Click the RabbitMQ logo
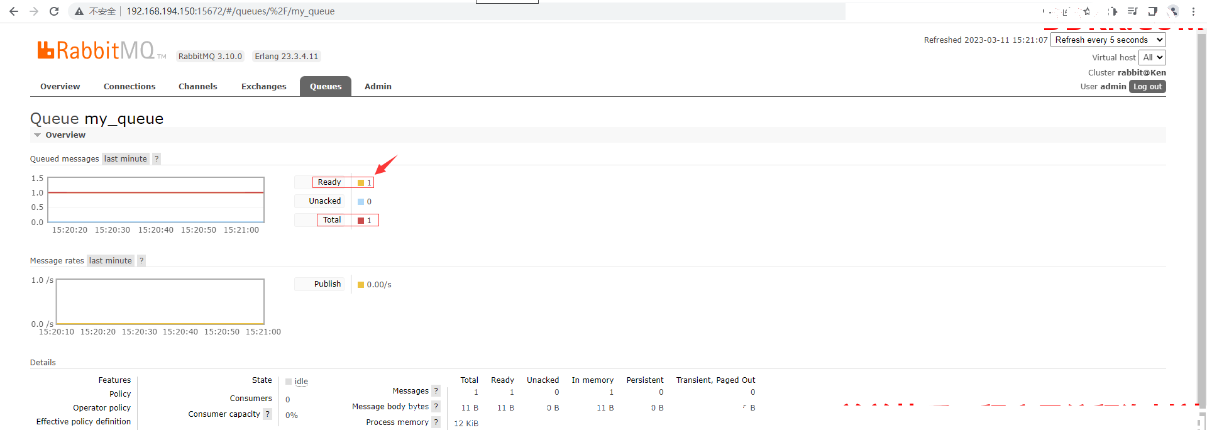Screen dimensions: 1207x430 [x=101, y=50]
